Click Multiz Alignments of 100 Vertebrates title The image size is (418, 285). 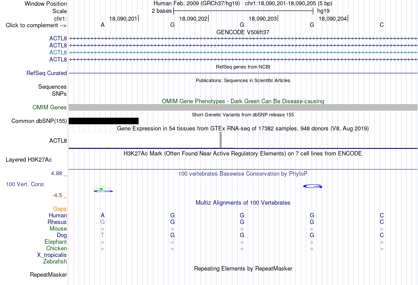[x=243, y=203]
